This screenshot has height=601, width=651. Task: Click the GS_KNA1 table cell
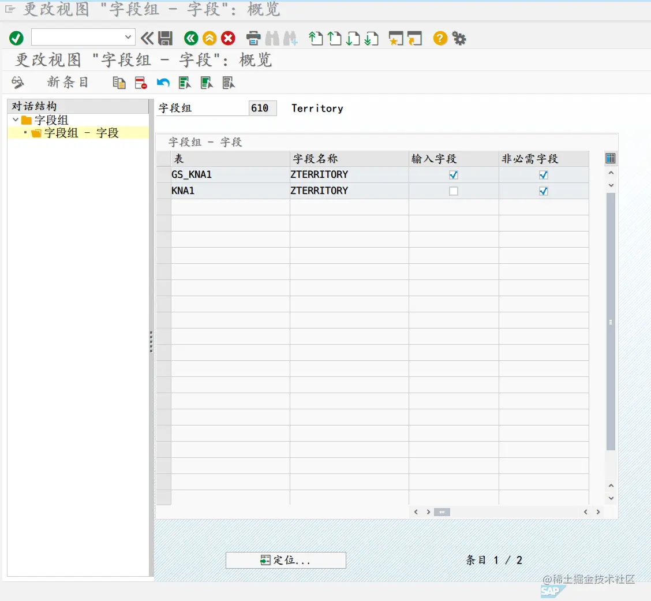click(x=230, y=175)
